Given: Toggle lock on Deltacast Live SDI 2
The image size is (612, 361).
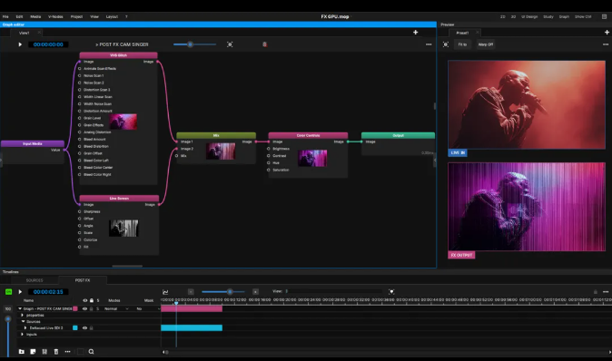Looking at the screenshot, I should (x=92, y=327).
